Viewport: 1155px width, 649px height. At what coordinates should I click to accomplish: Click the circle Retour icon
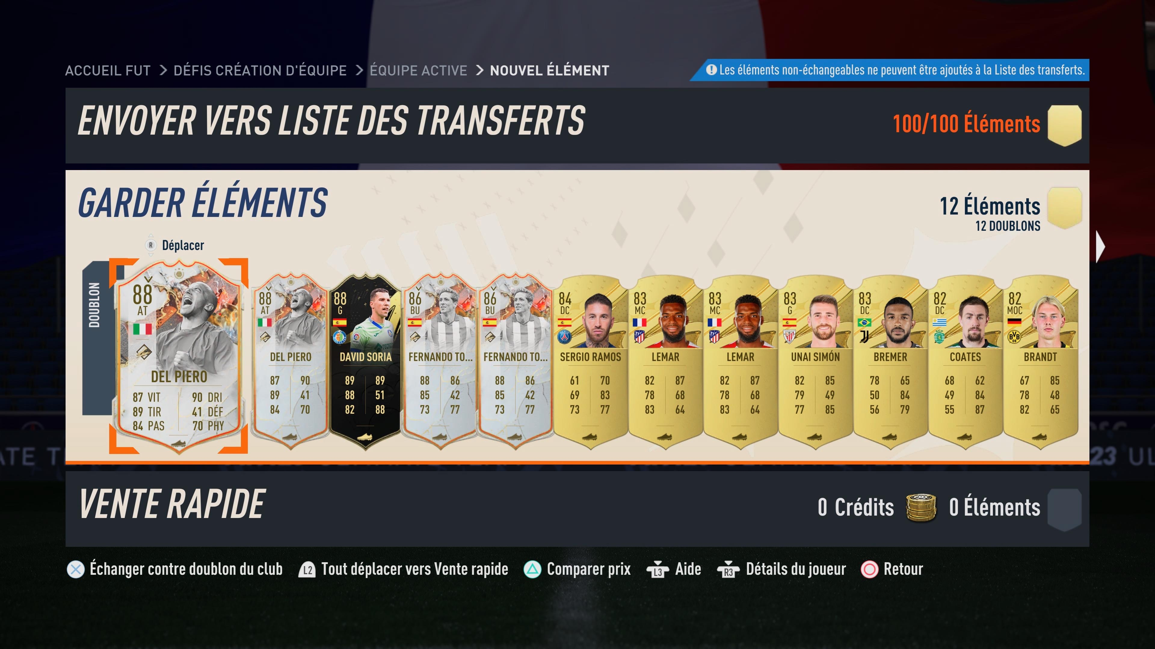pyautogui.click(x=869, y=570)
